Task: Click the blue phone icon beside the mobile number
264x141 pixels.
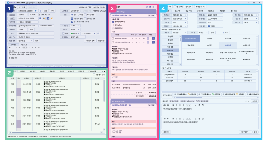Action: click(x=48, y=18)
